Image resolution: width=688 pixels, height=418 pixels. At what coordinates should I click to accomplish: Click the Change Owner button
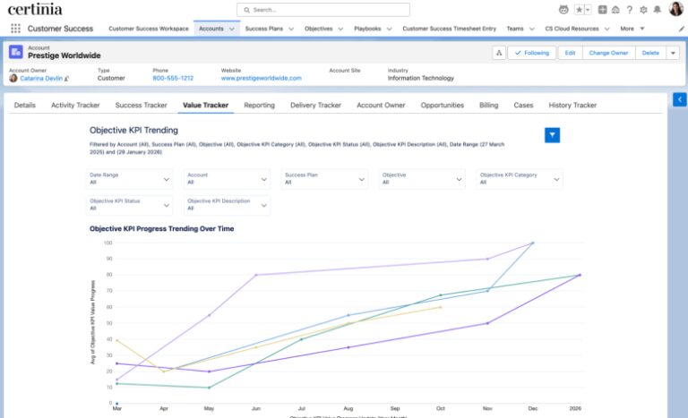tap(608, 53)
